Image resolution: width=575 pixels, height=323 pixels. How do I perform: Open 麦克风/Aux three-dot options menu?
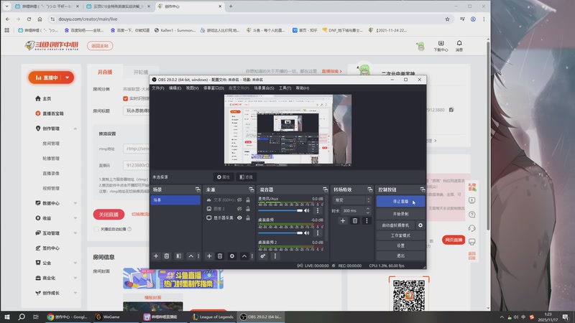(x=318, y=210)
